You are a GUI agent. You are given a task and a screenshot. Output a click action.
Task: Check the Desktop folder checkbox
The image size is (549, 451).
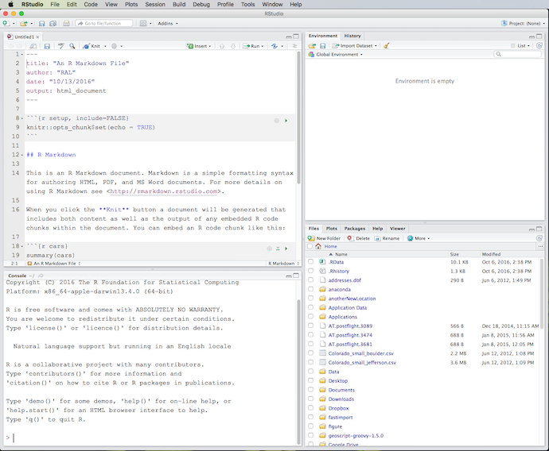310,380
